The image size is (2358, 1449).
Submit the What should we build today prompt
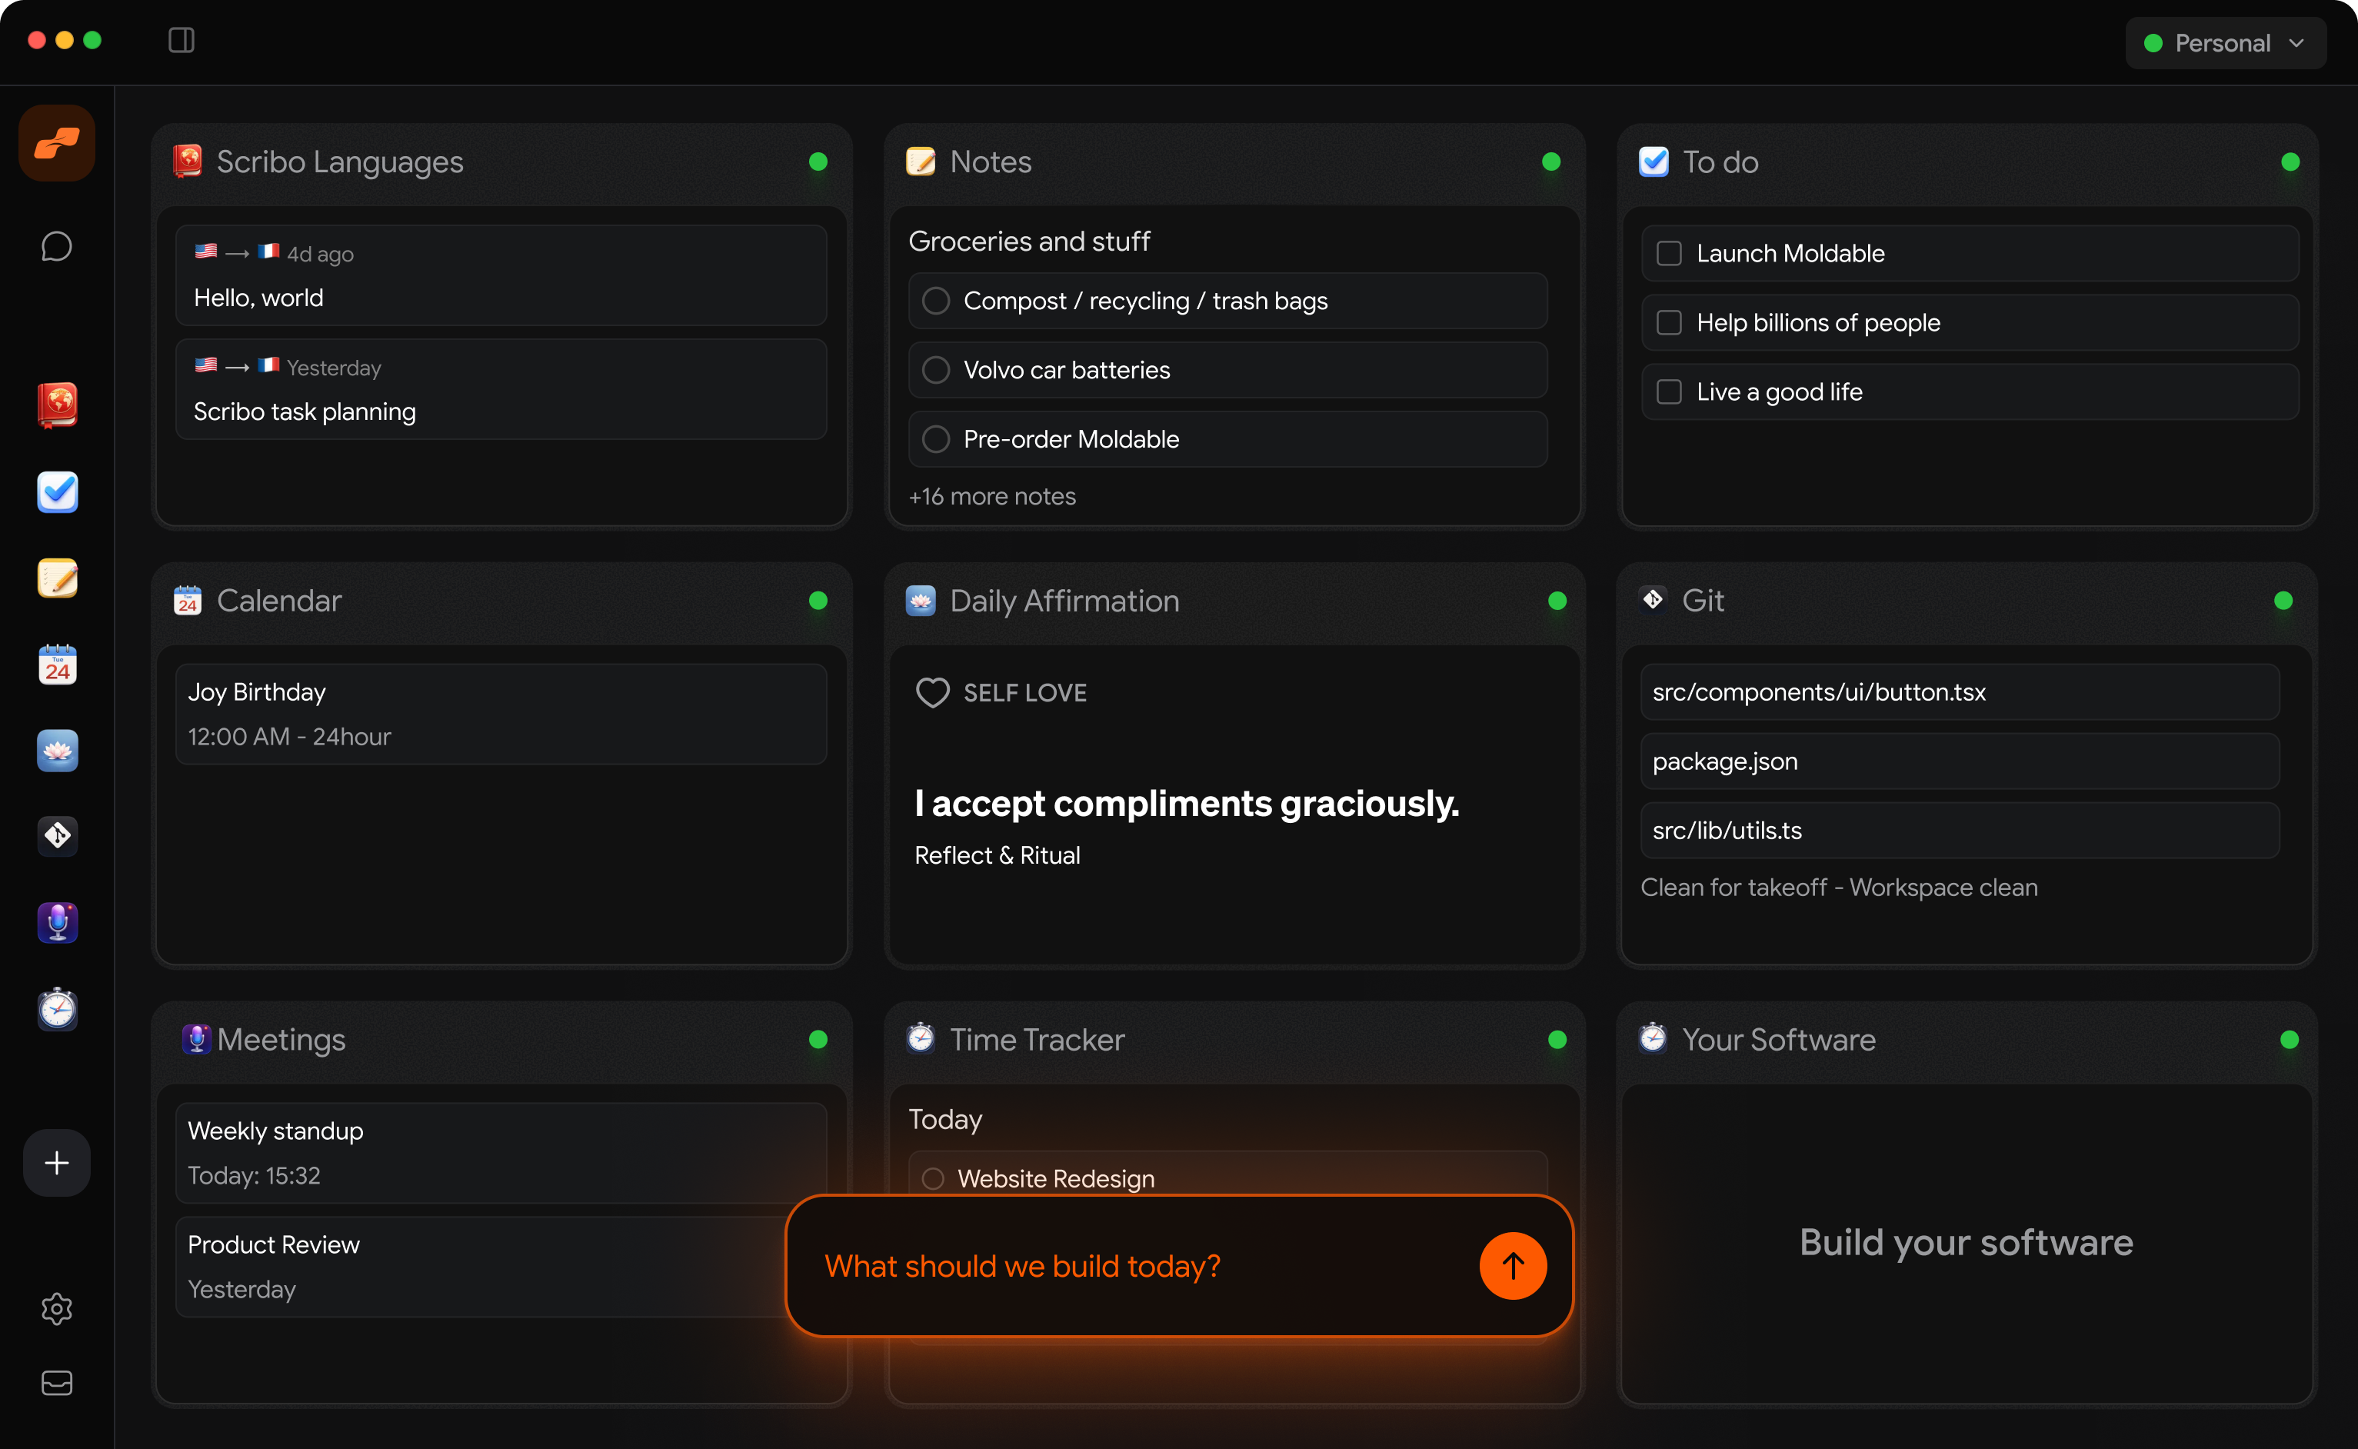click(x=1512, y=1265)
